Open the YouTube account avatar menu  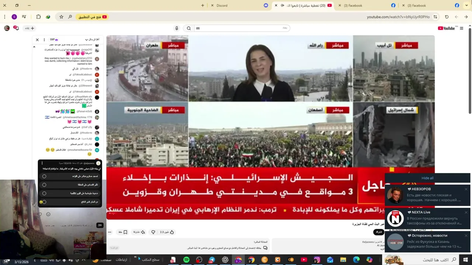[7, 28]
